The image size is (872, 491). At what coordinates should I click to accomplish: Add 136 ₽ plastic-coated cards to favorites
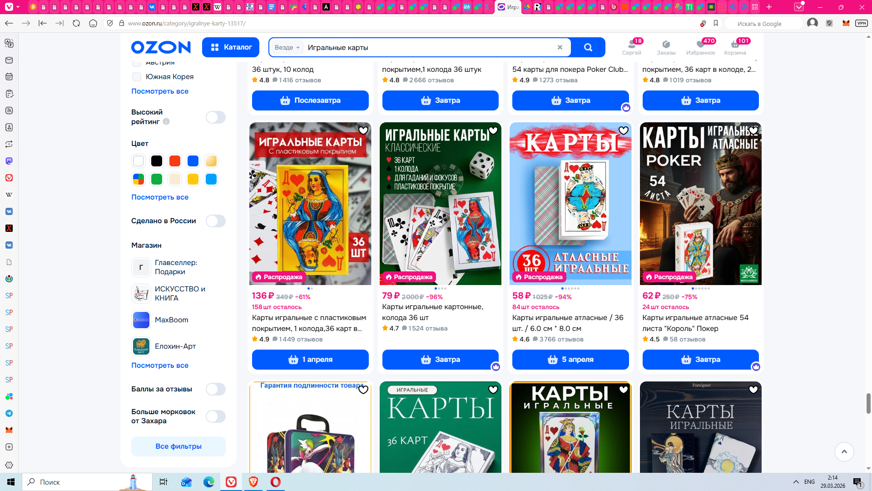click(x=363, y=131)
